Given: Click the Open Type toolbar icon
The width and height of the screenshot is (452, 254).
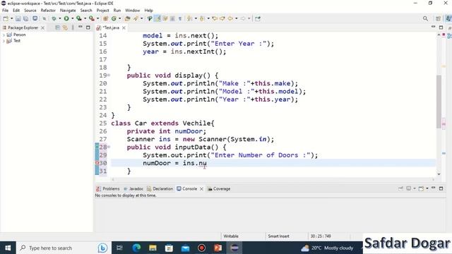Looking at the screenshot, I should click(x=127, y=18).
